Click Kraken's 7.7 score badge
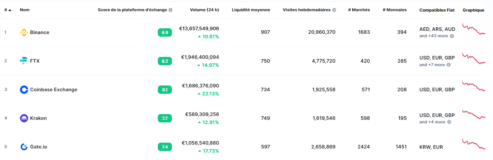Screen dimensions: 493x160 (165, 118)
